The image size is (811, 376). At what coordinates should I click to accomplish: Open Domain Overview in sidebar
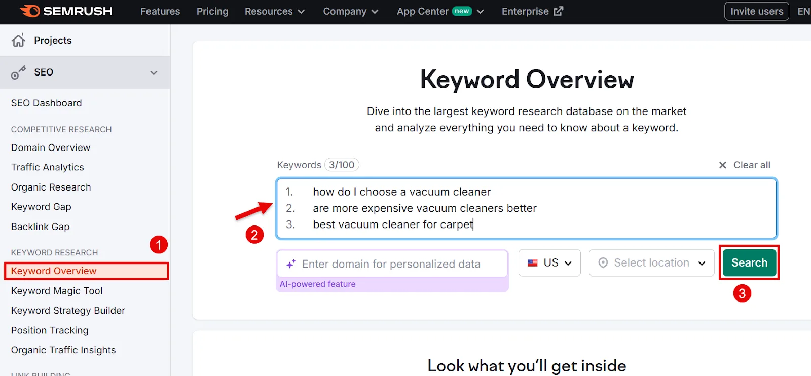coord(51,148)
